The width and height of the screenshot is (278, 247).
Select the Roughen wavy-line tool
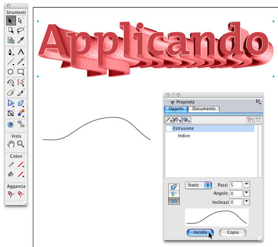click(x=21, y=83)
